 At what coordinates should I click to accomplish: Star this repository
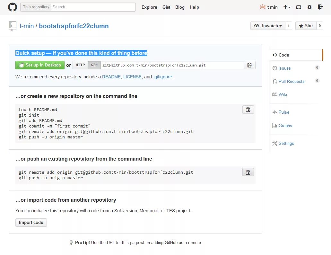point(306,26)
